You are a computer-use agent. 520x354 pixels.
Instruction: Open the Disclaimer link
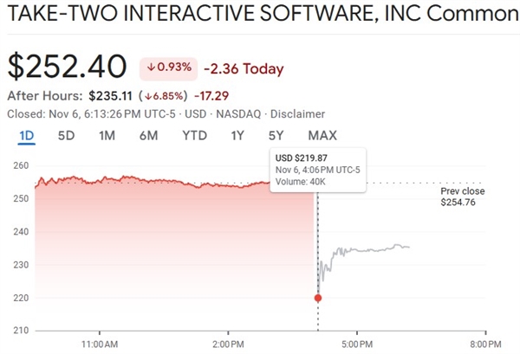pyautogui.click(x=297, y=113)
